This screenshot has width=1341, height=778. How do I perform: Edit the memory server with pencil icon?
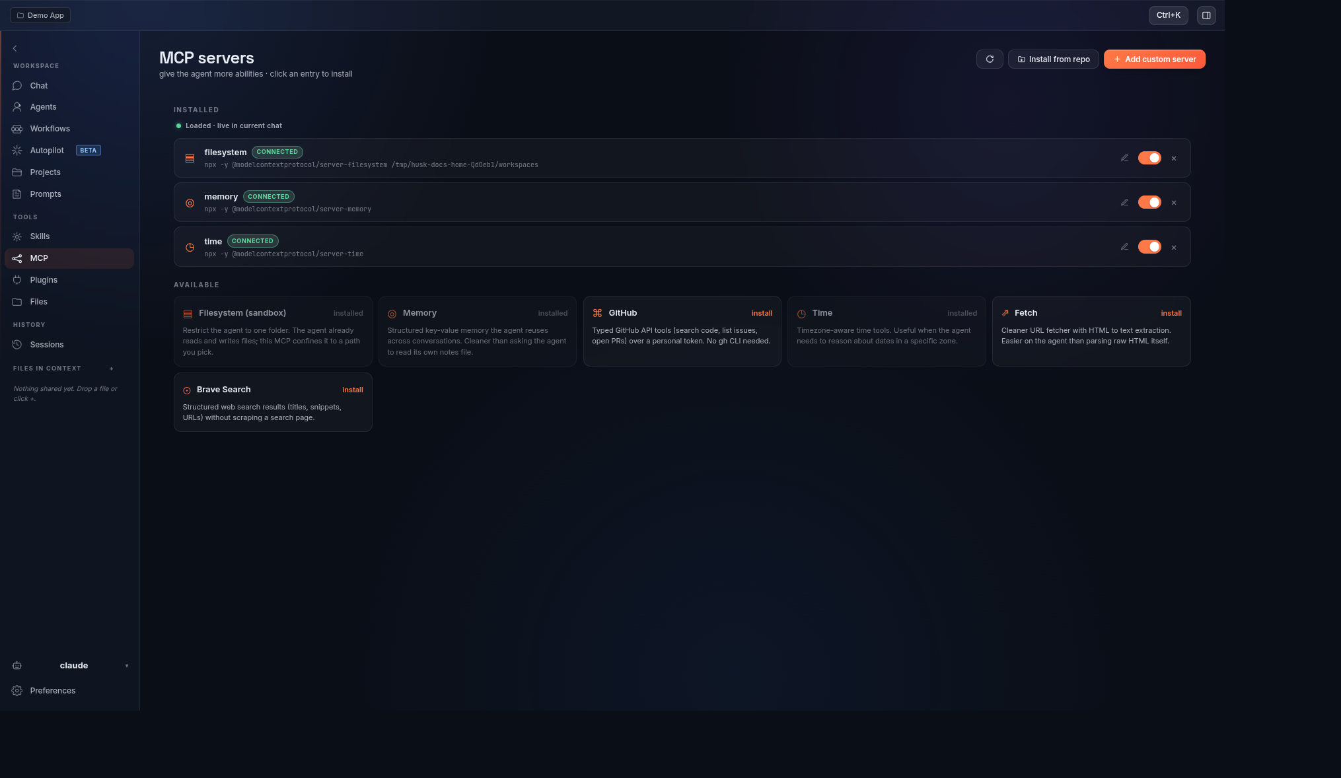[1124, 203]
